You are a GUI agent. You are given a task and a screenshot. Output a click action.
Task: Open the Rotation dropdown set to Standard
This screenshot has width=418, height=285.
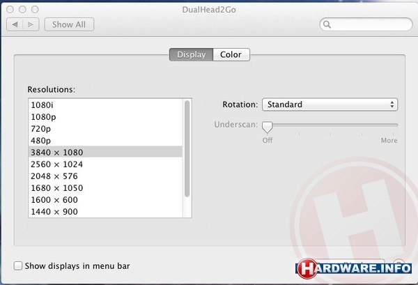pos(330,105)
